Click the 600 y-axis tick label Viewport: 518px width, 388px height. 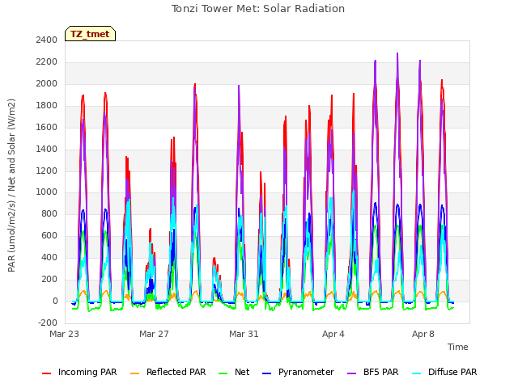click(49, 235)
